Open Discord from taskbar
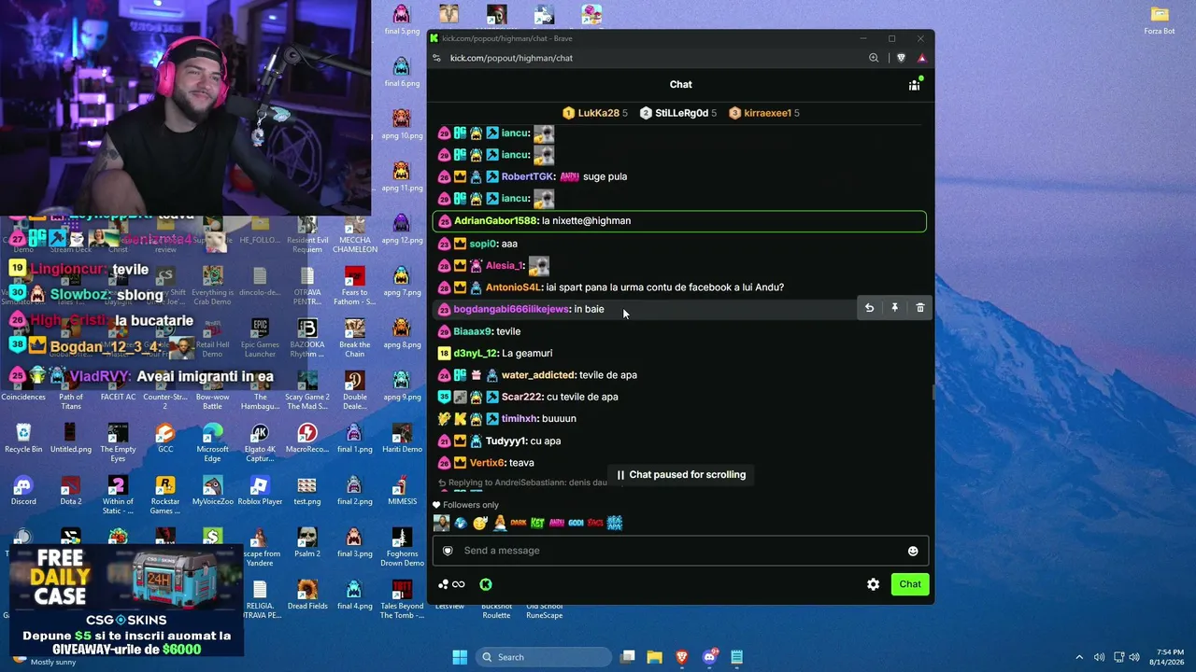 point(709,657)
